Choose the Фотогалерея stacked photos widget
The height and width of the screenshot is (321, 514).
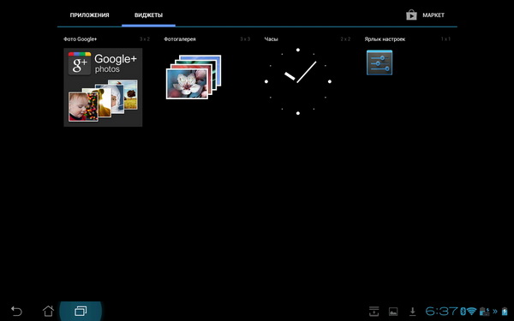(x=194, y=77)
